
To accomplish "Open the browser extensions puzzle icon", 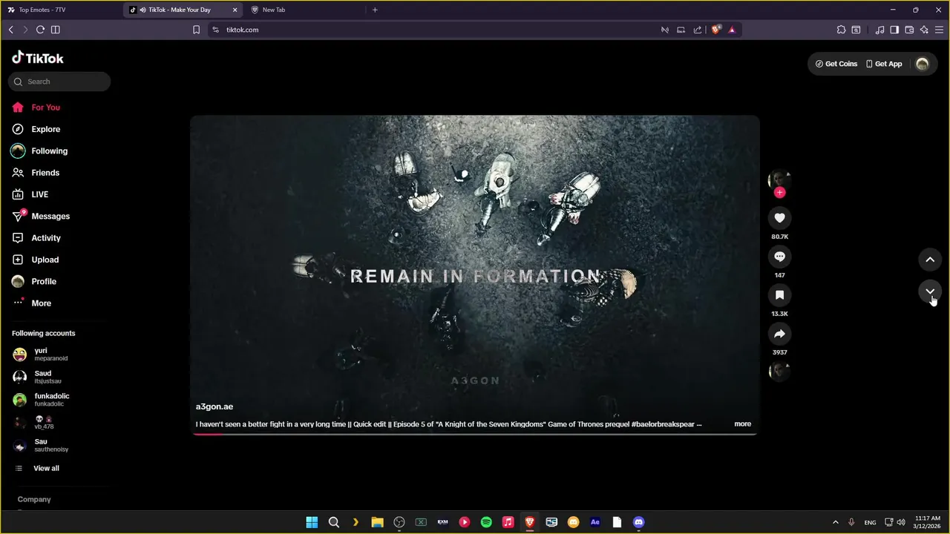I will (x=841, y=30).
